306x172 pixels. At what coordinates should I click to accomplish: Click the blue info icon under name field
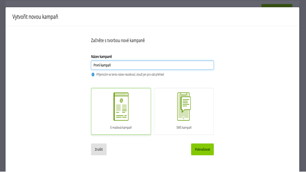click(93, 75)
